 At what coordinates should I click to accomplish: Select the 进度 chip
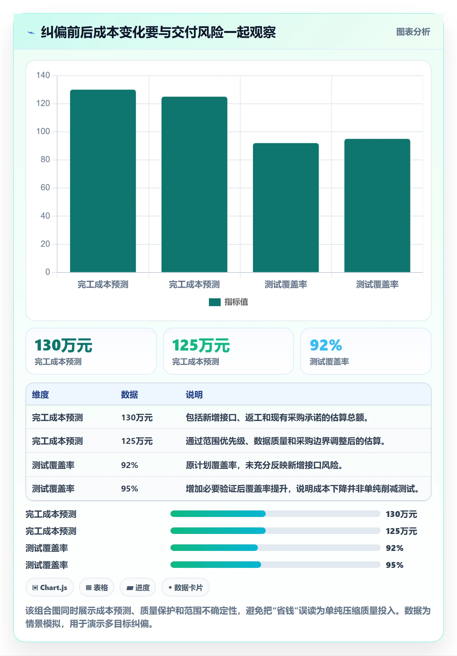click(x=138, y=587)
